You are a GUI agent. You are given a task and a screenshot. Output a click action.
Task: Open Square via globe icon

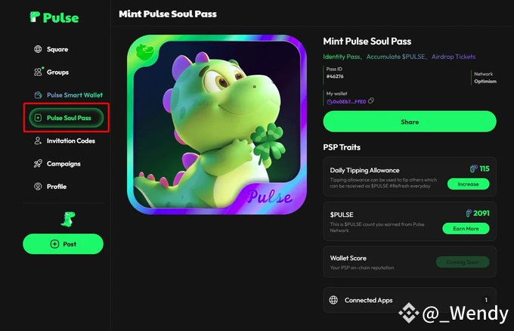(38, 49)
